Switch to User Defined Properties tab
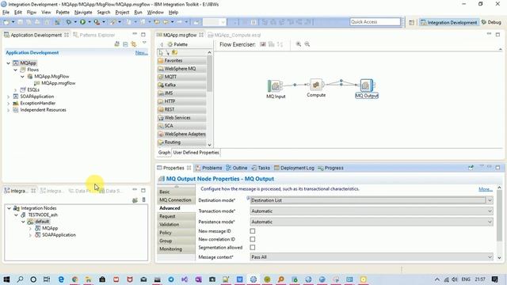The width and height of the screenshot is (507, 285). pos(196,153)
